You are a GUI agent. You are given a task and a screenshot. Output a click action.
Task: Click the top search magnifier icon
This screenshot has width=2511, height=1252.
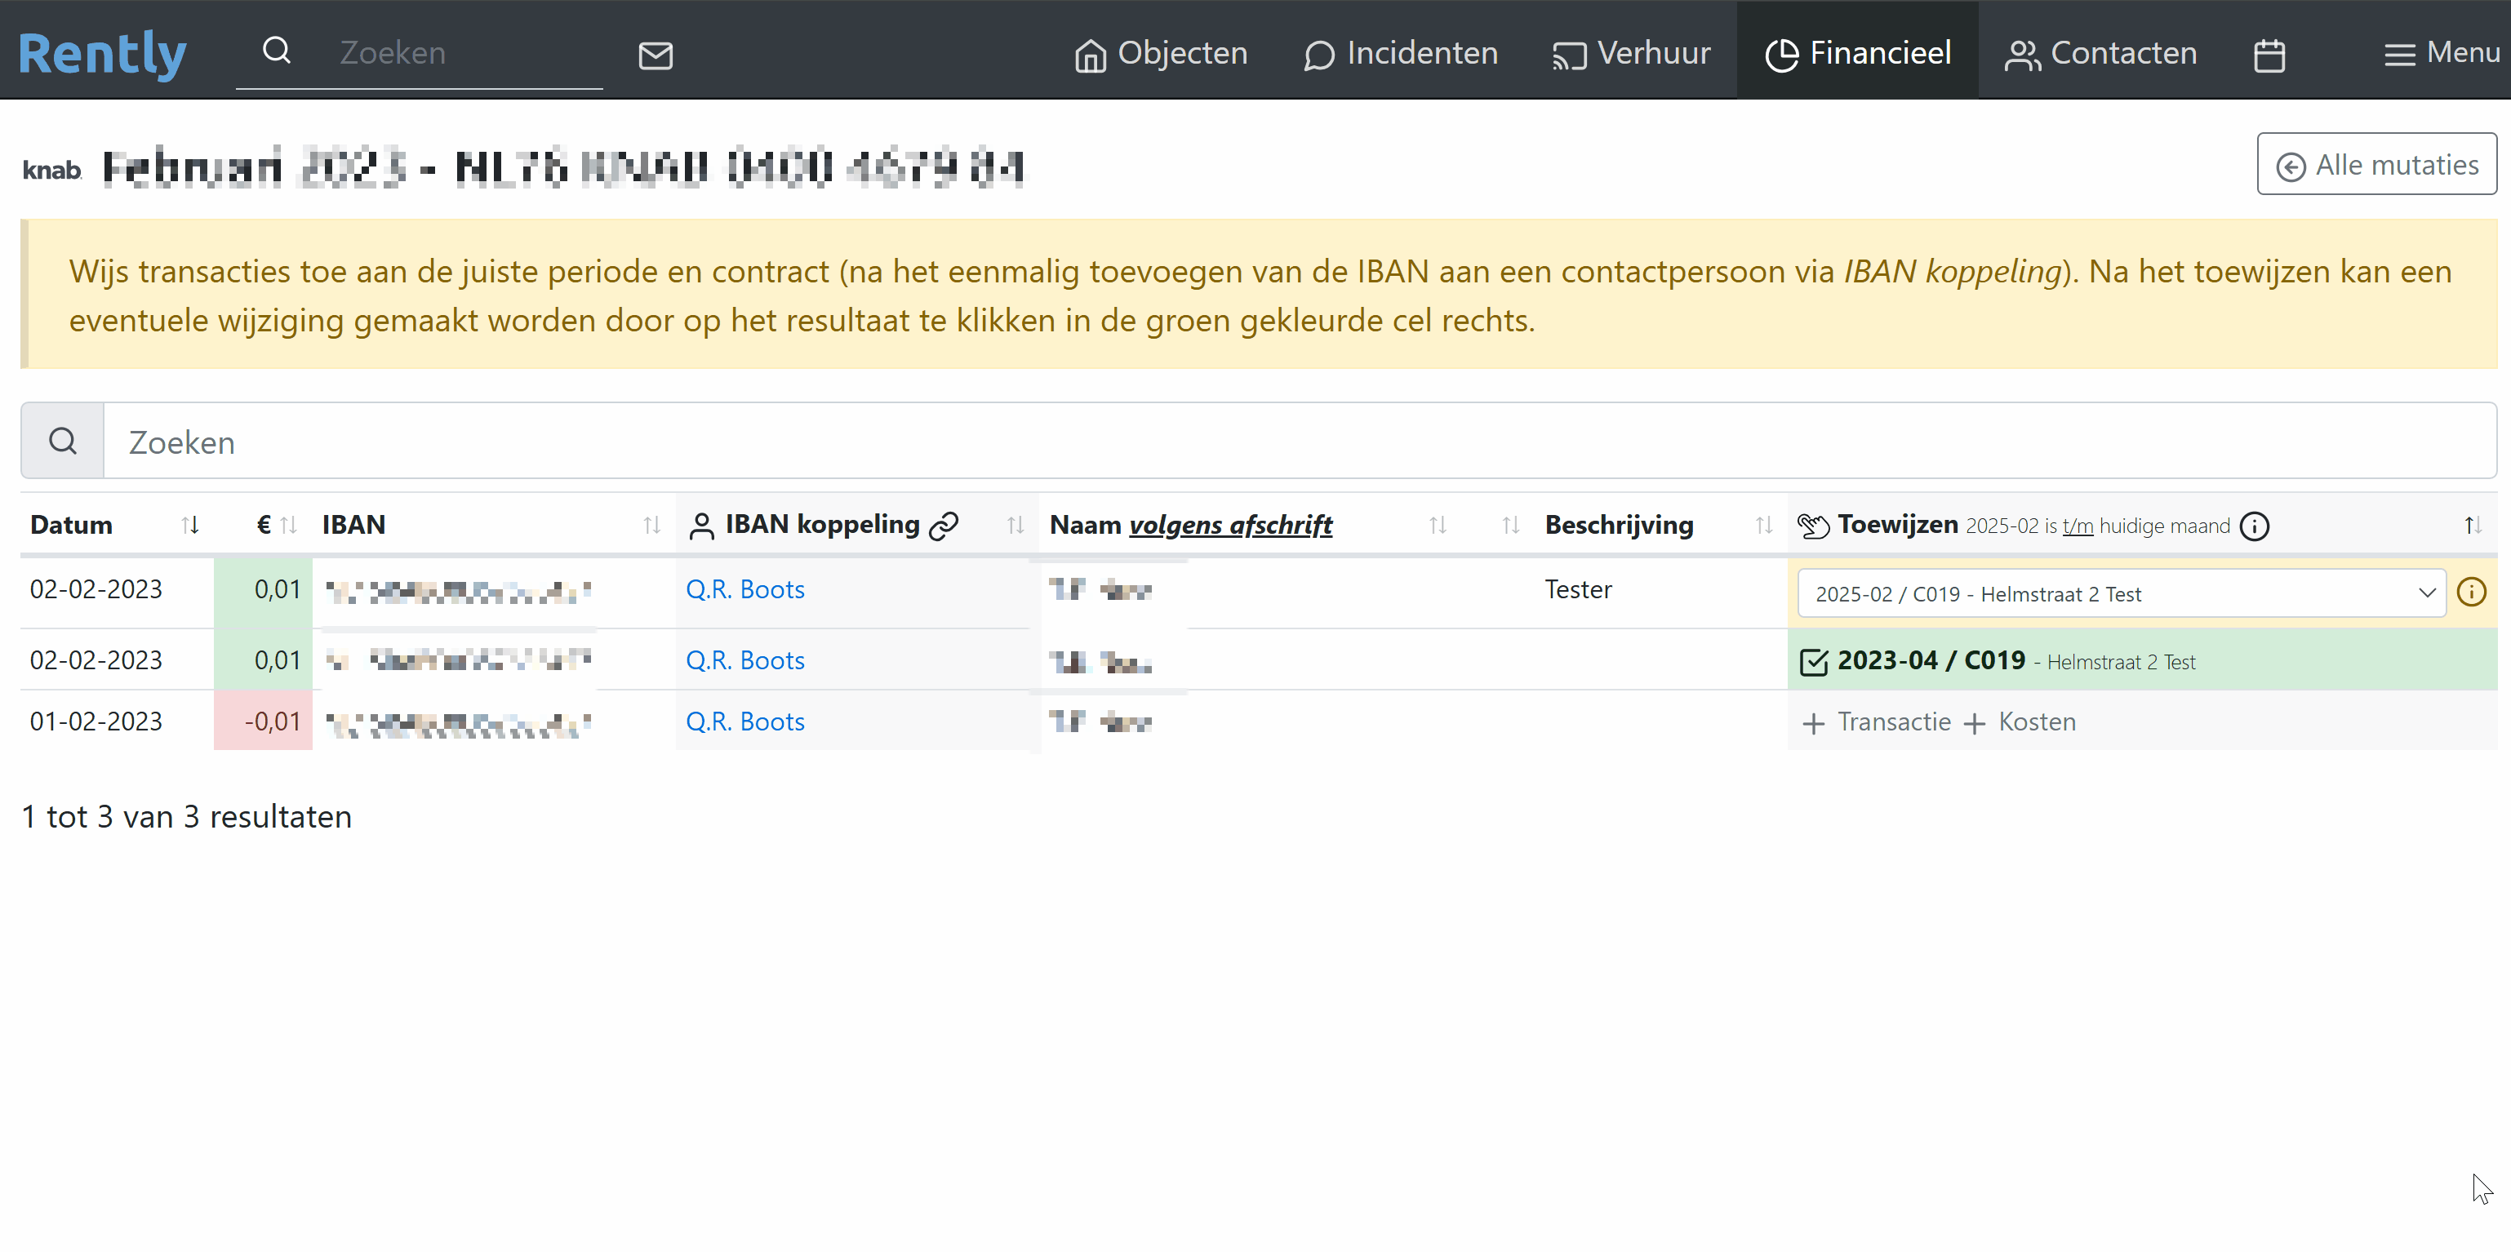coord(277,51)
